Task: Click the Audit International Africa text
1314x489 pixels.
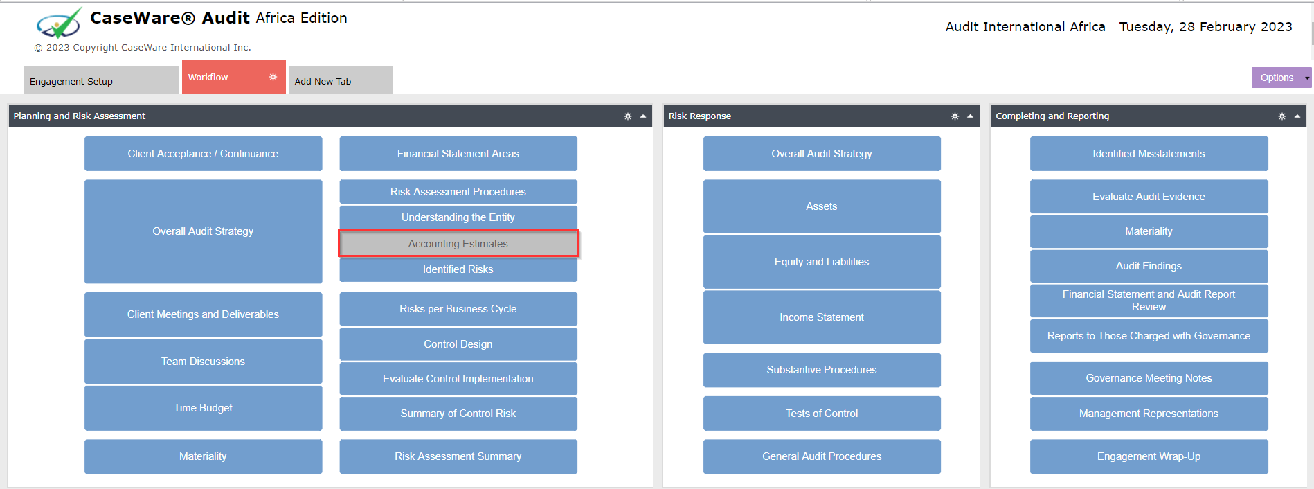Action: click(1025, 26)
